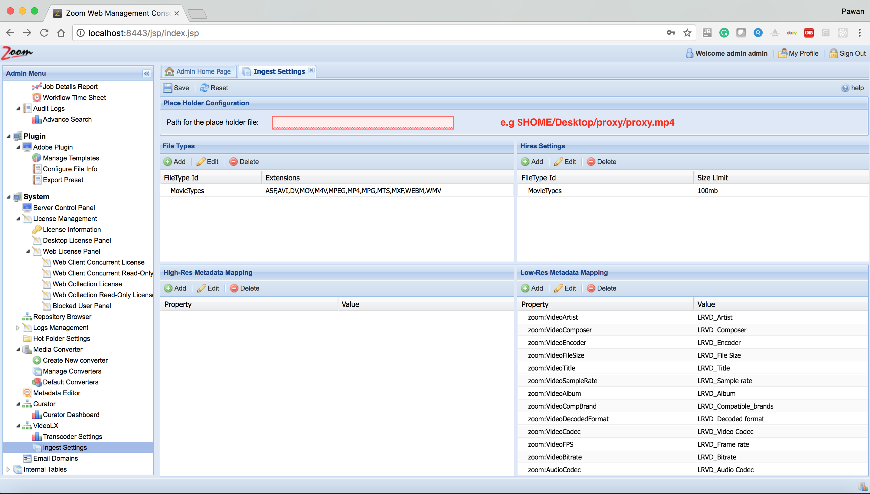870x494 pixels.
Task: Click Delete icon in File Types
Action: click(233, 162)
